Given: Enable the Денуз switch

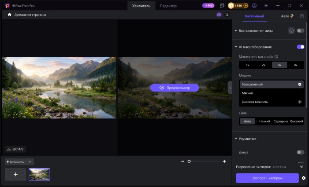Looking at the screenshot, I should [x=301, y=152].
